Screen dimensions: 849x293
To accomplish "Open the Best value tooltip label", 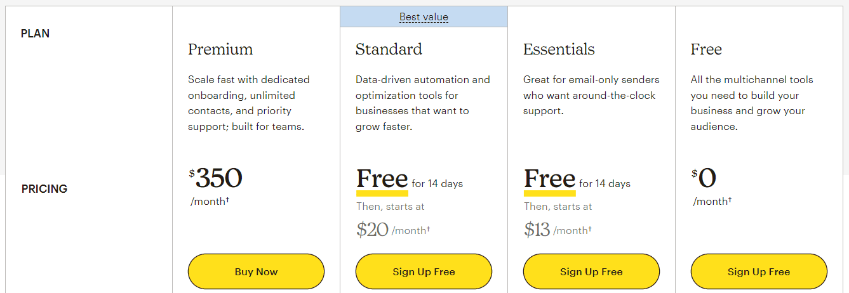I will click(424, 17).
